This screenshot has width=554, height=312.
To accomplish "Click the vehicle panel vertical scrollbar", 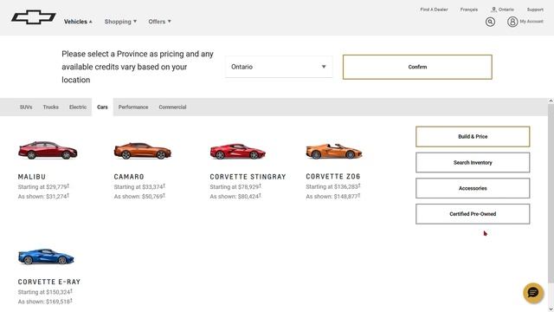I will 551,192.
